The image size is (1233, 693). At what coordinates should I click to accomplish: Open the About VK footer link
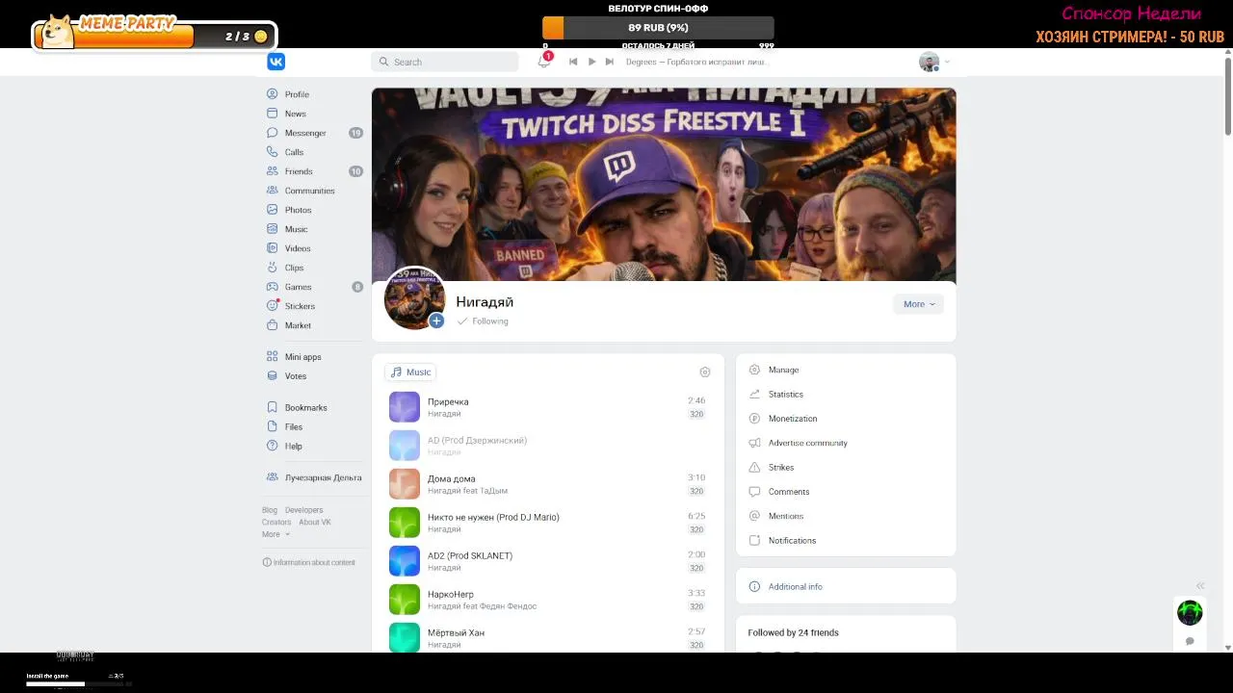click(315, 522)
